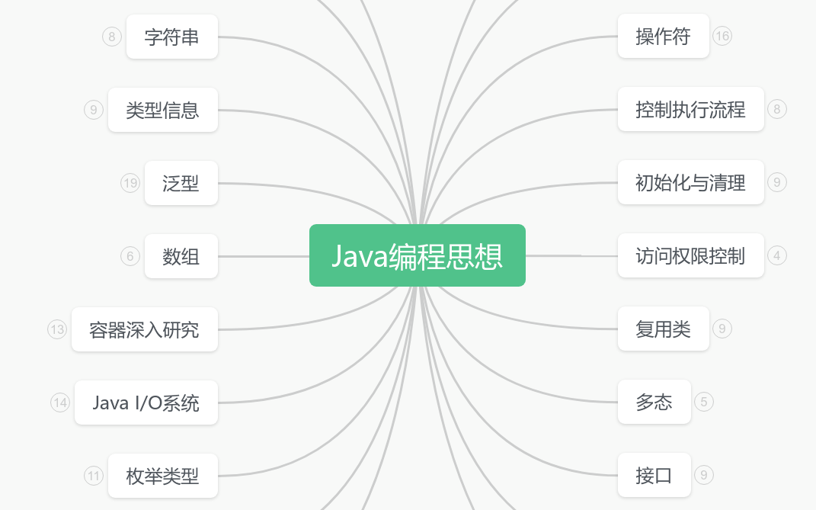Click the 数组 node
Viewport: 816px width, 510px height.
(181, 256)
